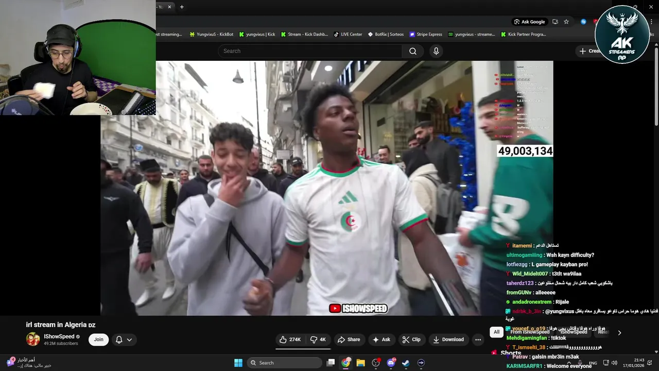Open Discord from the taskbar
Screen dimensions: 659x371
click(391, 363)
